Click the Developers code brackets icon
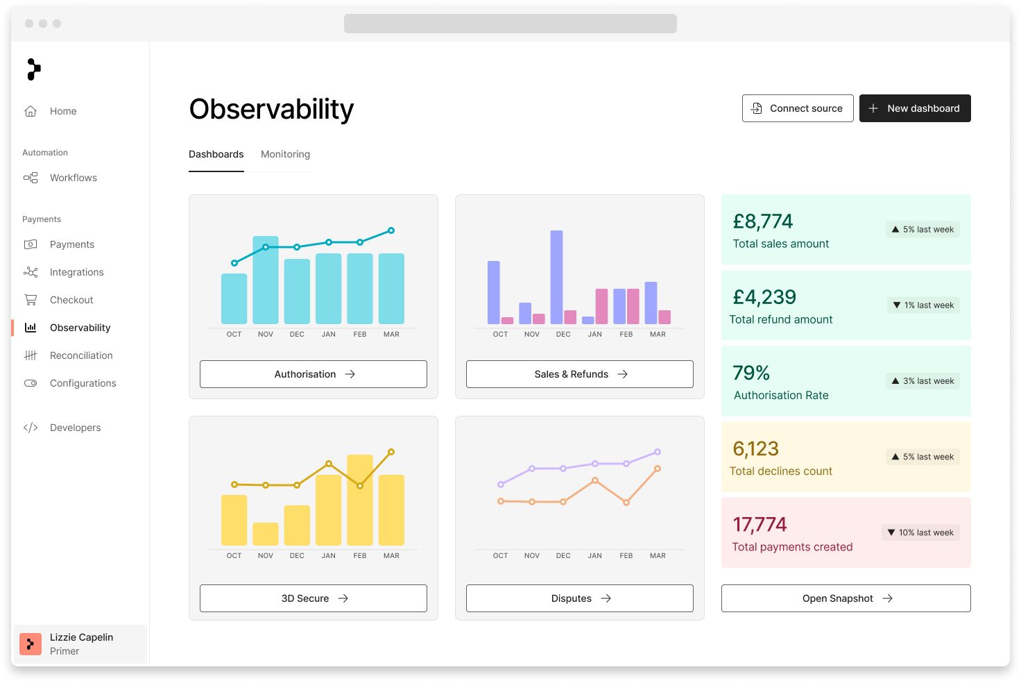The height and width of the screenshot is (683, 1021). (31, 428)
